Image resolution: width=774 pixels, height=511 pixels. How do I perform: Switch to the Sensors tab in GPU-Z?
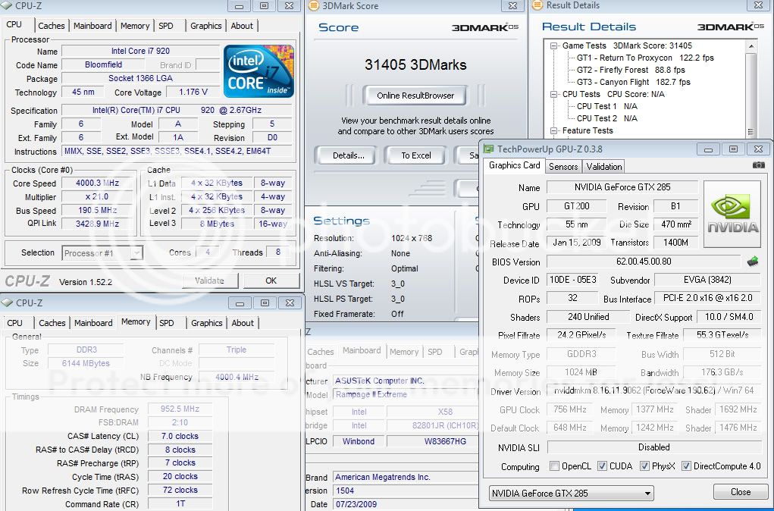point(563,166)
